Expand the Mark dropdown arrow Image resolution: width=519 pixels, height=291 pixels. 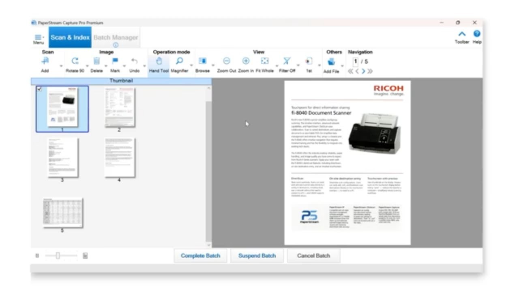tap(124, 66)
